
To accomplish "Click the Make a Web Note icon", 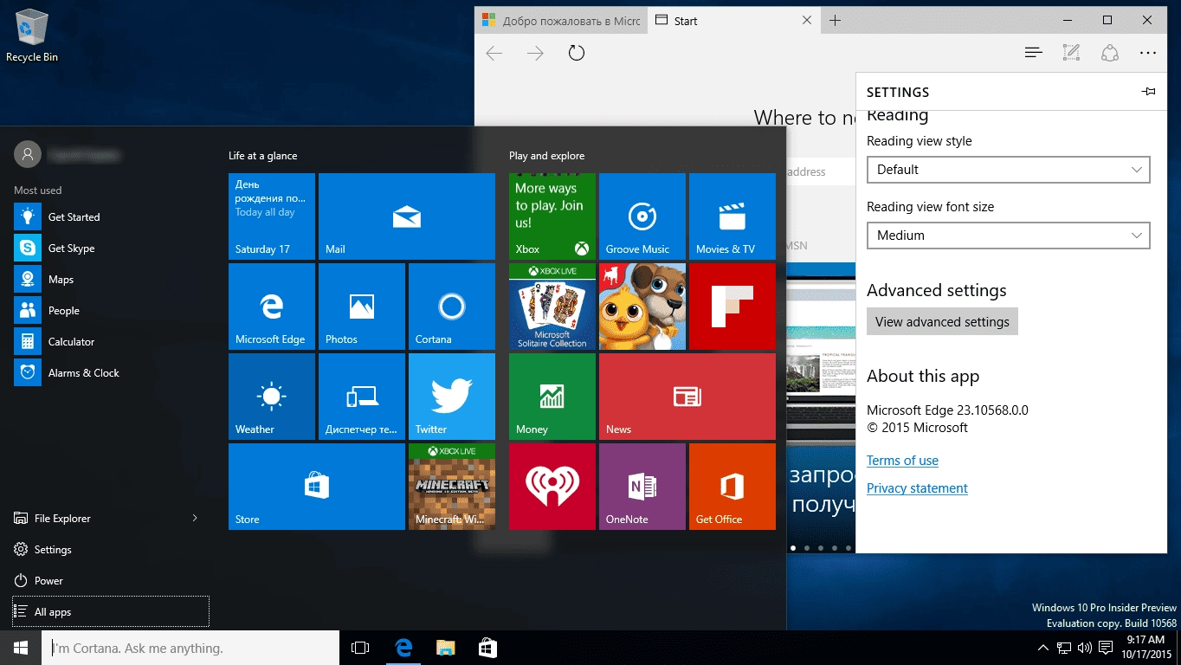I will [1071, 53].
